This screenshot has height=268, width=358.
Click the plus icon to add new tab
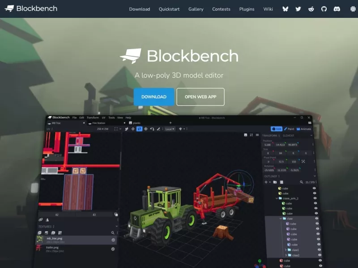coord(170,123)
